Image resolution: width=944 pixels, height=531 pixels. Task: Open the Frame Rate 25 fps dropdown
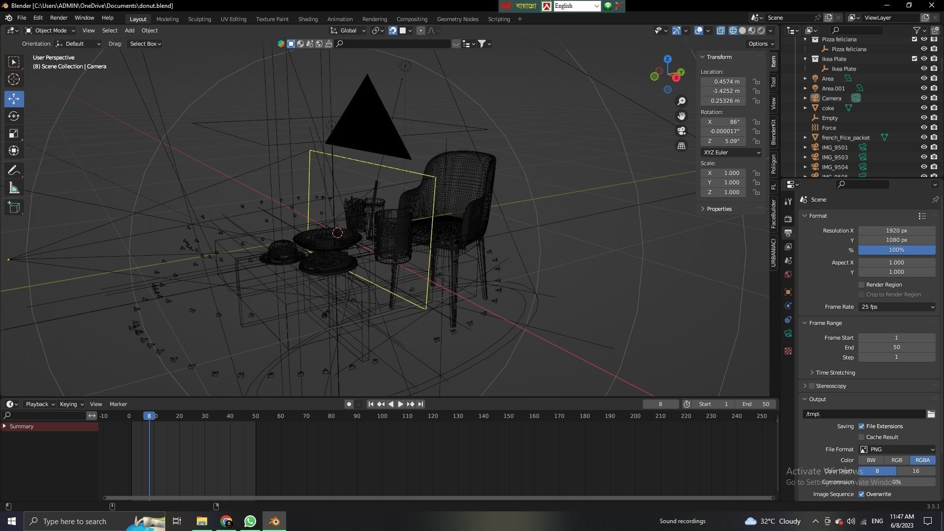pyautogui.click(x=897, y=307)
